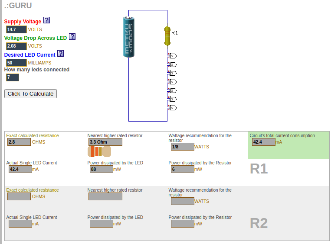Click the R1 Wattage recommendation field
The height and width of the screenshot is (244, 331).
pyautogui.click(x=182, y=147)
